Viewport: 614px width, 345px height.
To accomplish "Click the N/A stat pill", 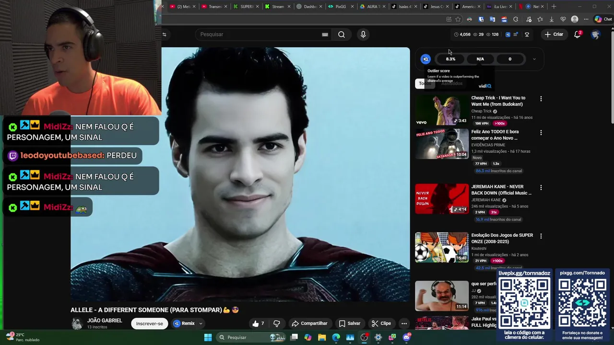I will click(x=480, y=59).
